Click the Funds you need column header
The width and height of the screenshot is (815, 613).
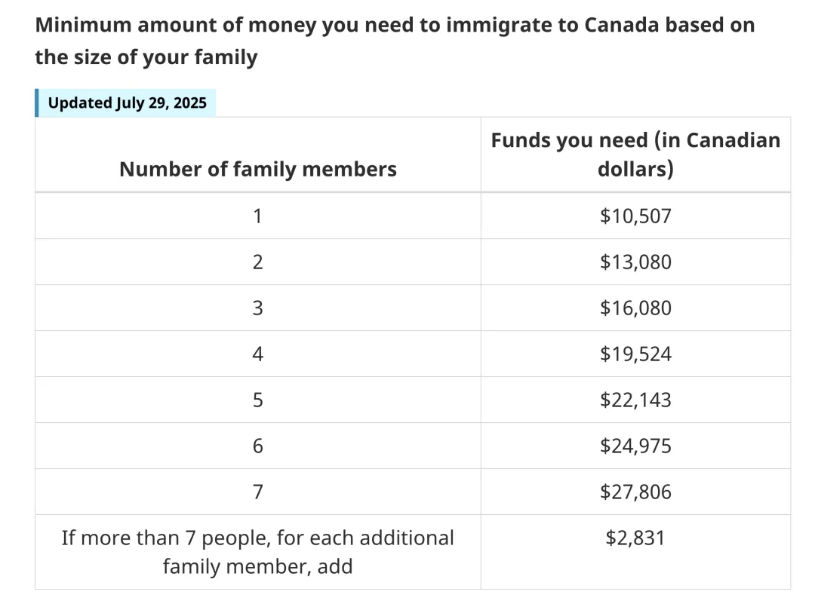pyautogui.click(x=635, y=155)
